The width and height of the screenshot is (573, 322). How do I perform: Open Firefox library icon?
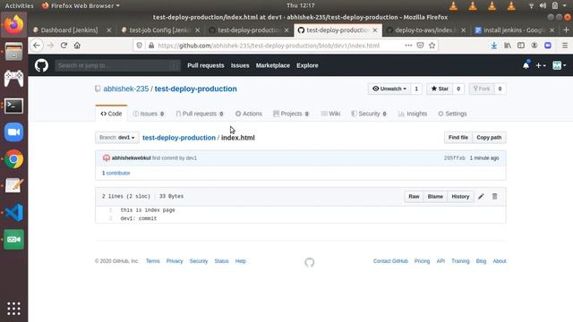(x=508, y=46)
